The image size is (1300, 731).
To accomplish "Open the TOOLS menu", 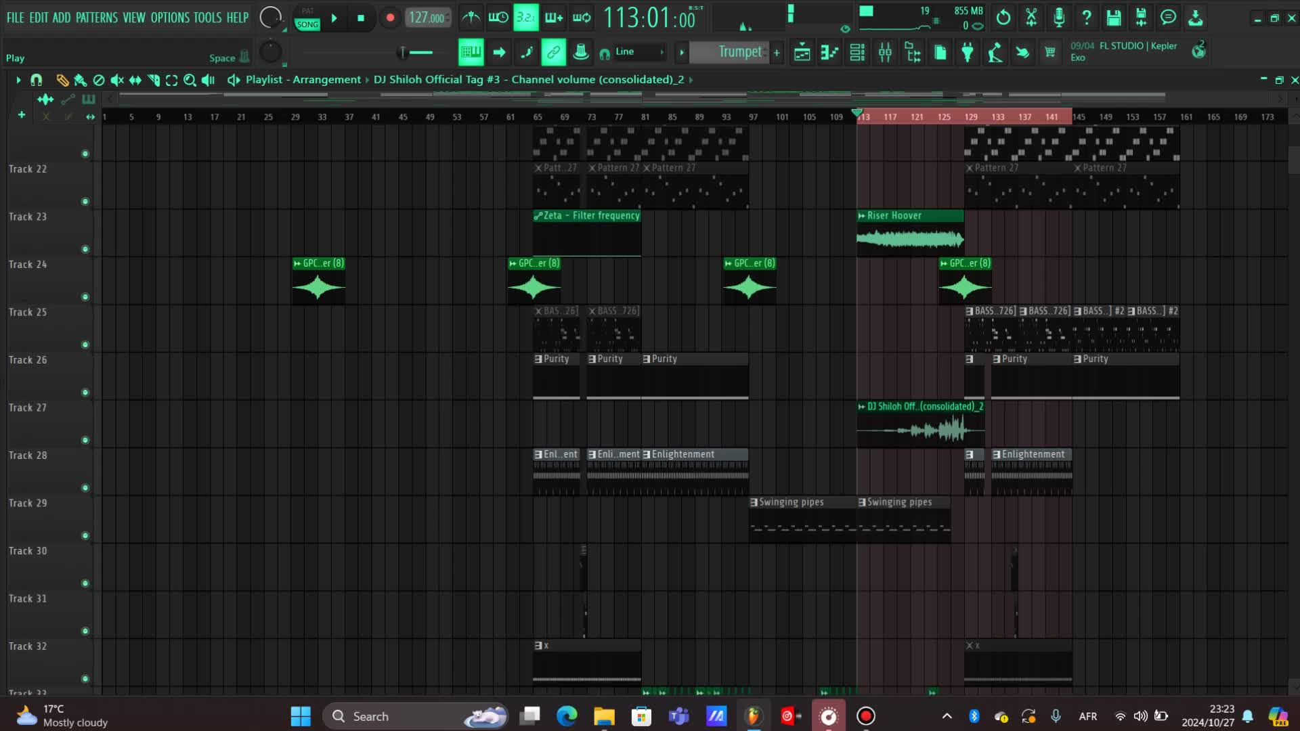I will pos(207,18).
